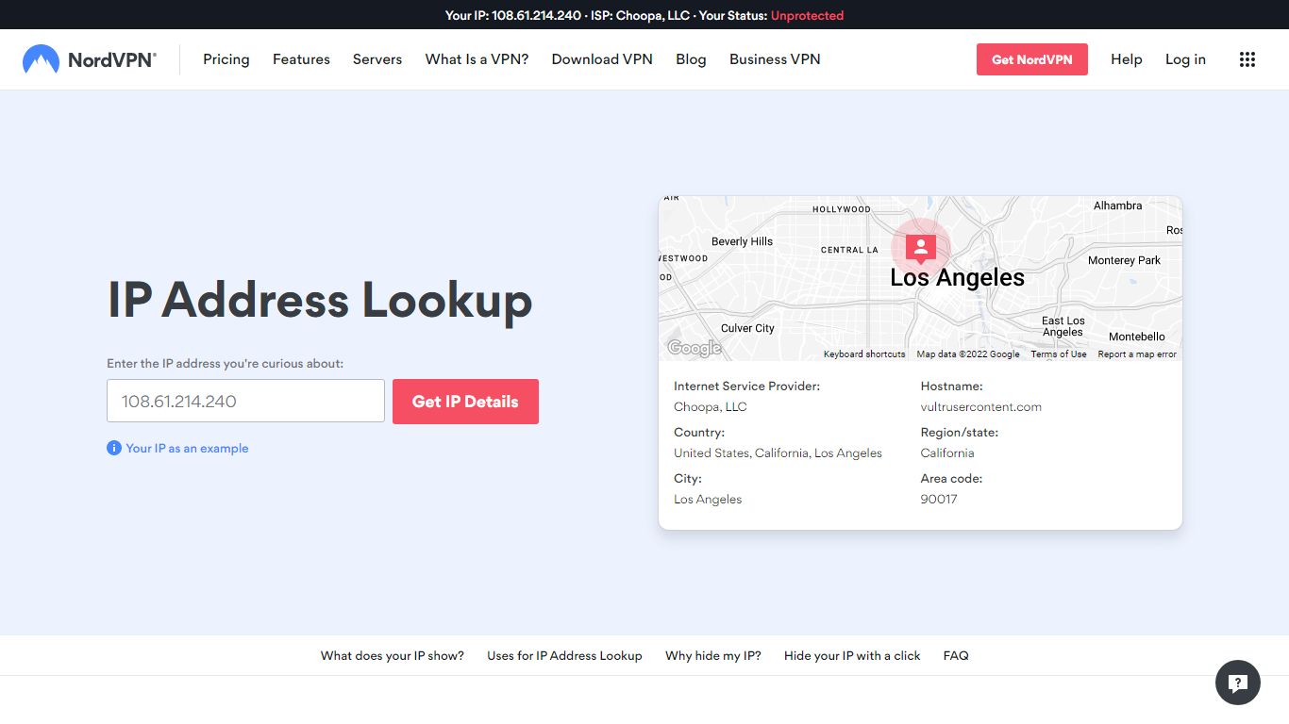Image resolution: width=1289 pixels, height=724 pixels.
Task: Open Business VPN page
Action: coord(775,59)
